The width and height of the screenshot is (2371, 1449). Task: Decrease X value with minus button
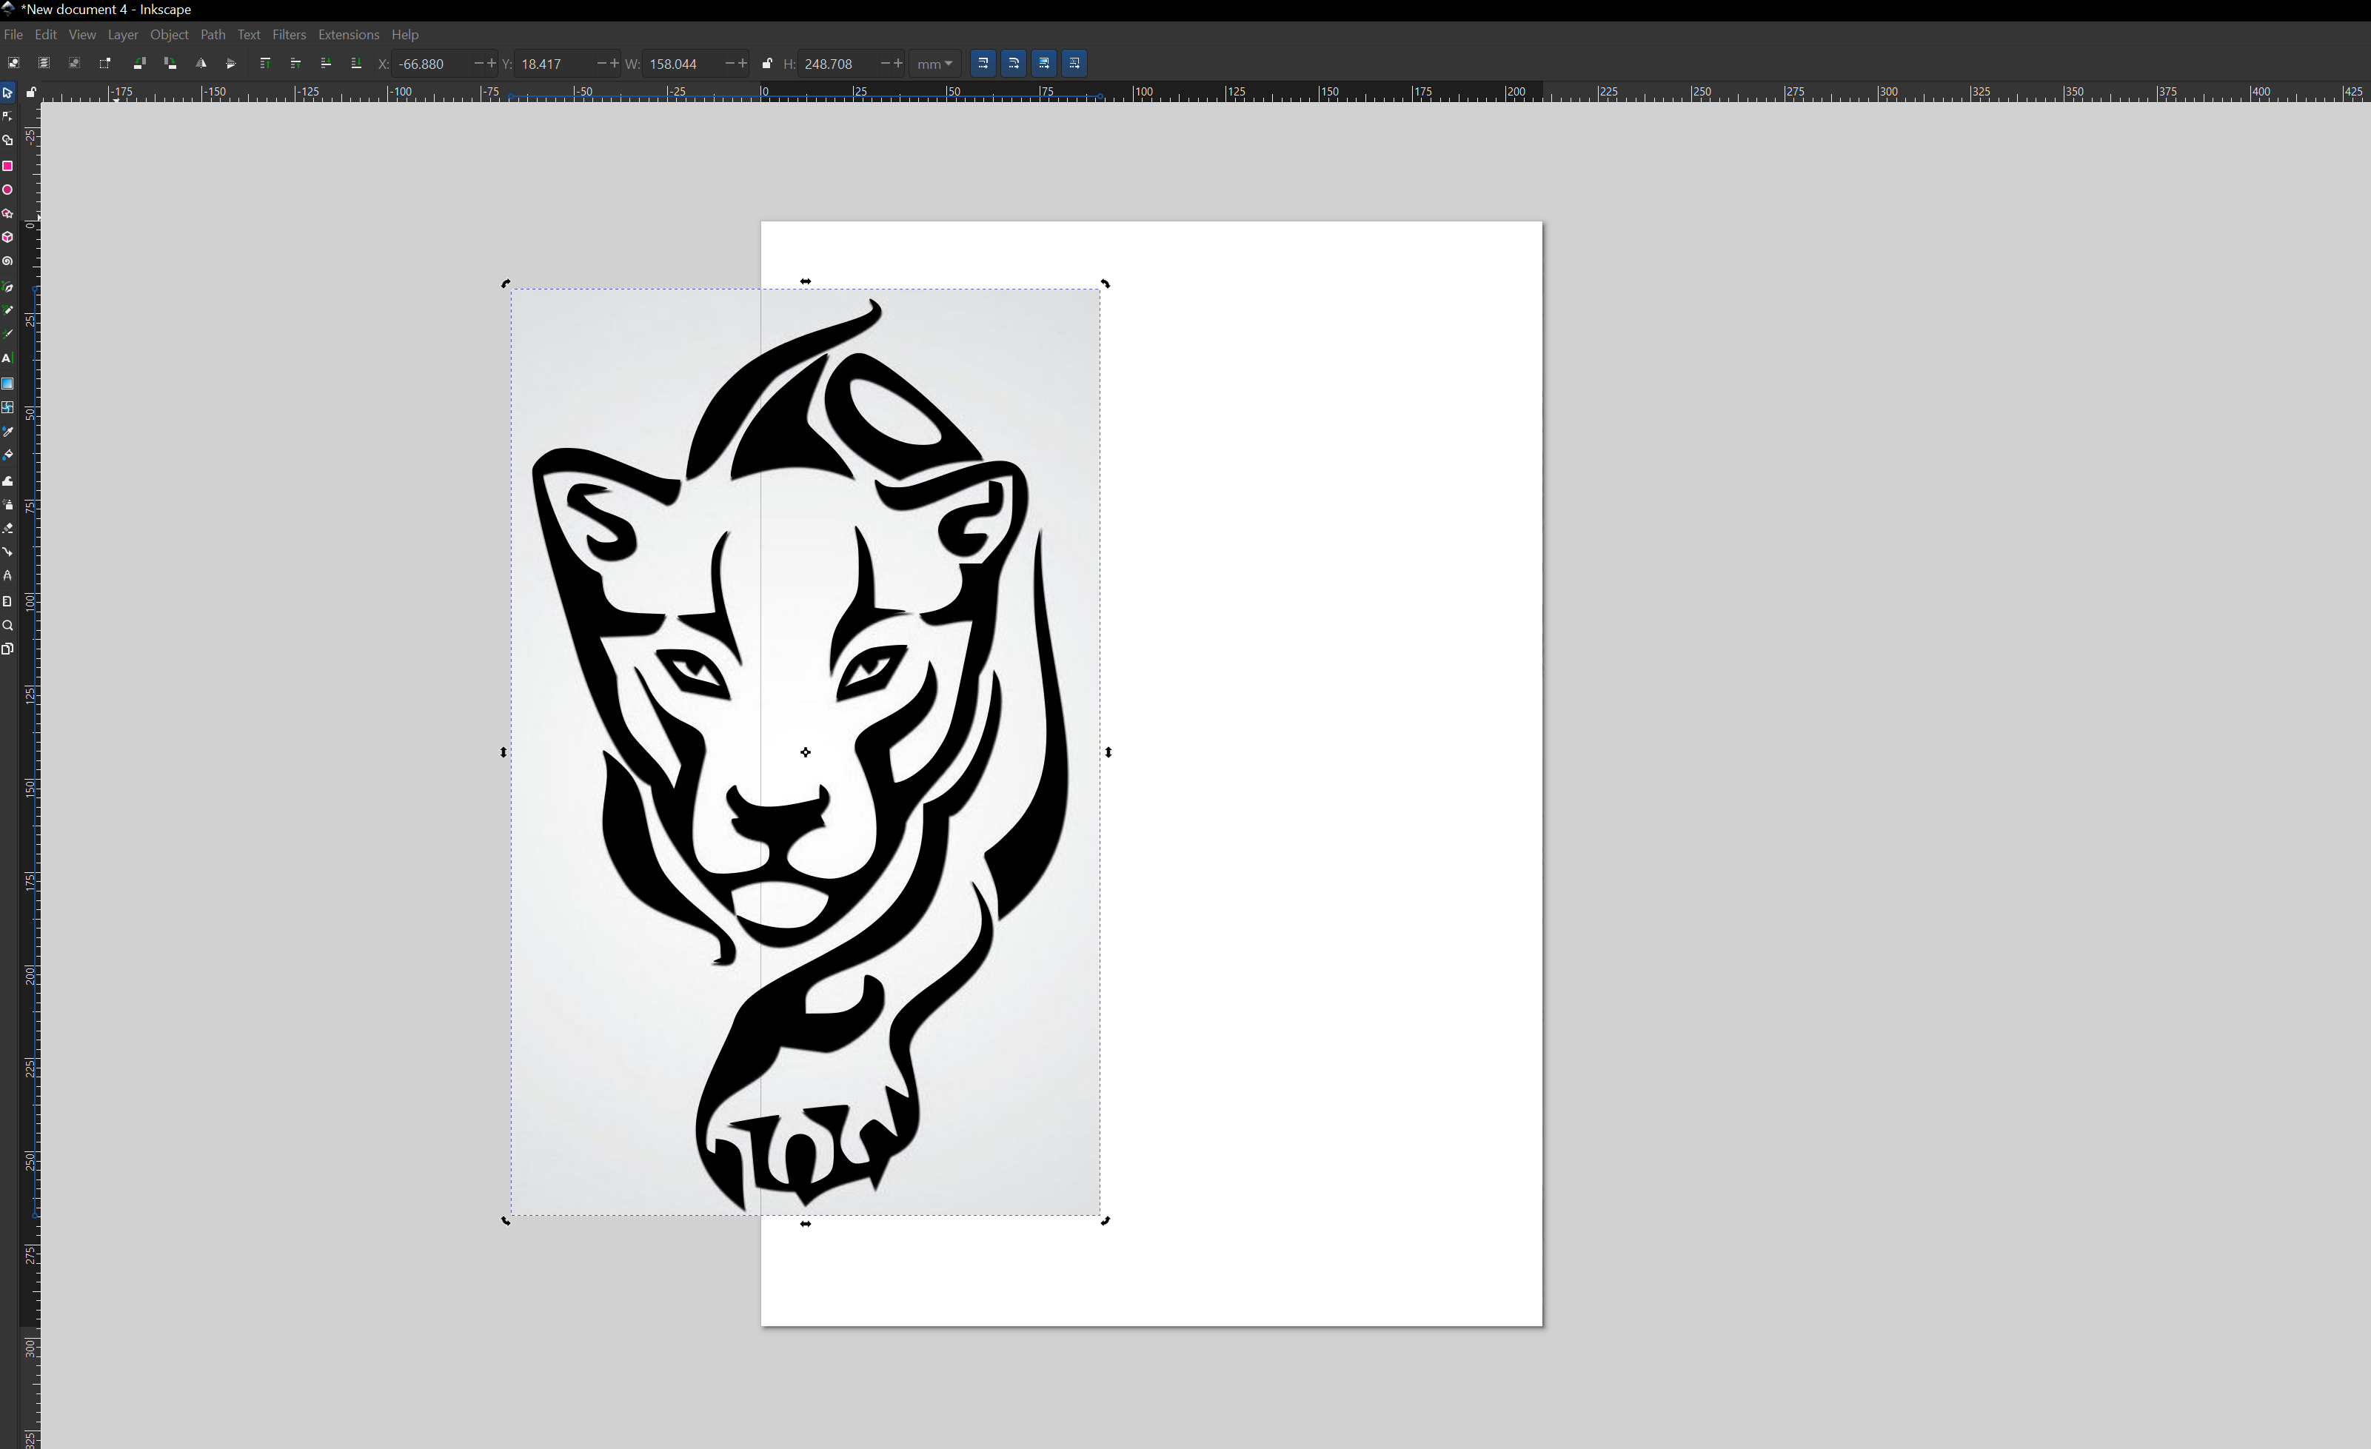coord(479,64)
